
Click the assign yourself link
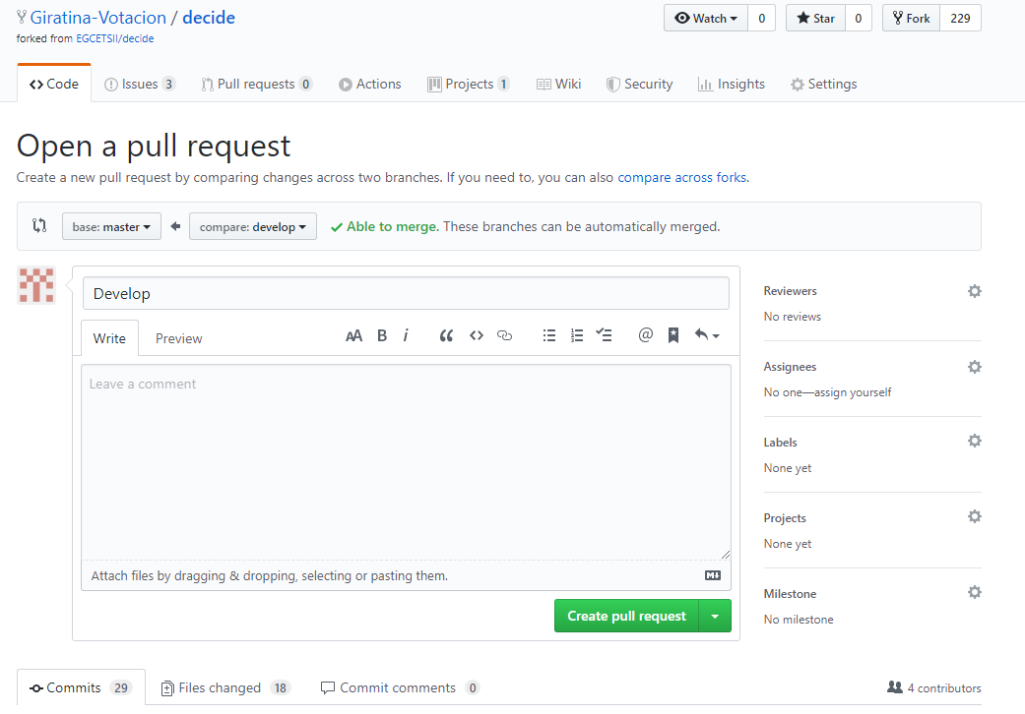pyautogui.click(x=853, y=392)
